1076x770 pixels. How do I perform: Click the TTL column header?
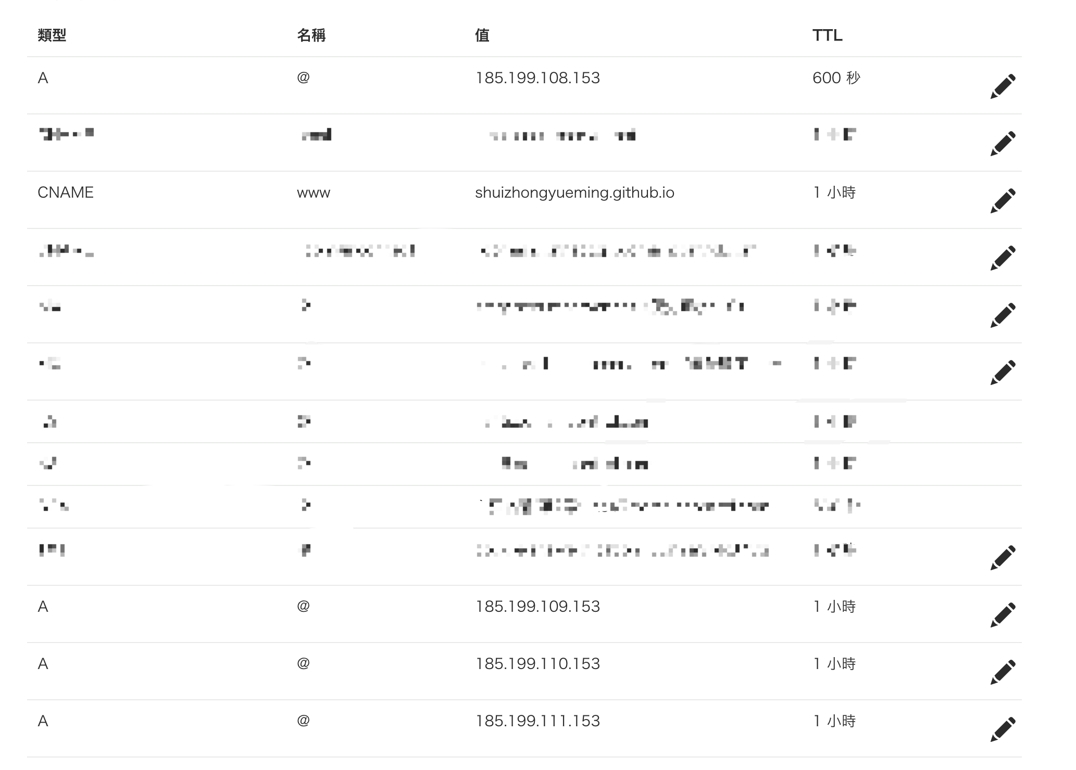pyautogui.click(x=827, y=35)
